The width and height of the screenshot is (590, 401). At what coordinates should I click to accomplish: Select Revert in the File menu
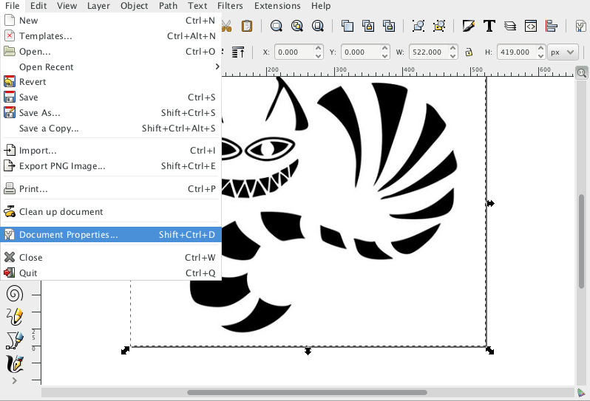(111, 81)
